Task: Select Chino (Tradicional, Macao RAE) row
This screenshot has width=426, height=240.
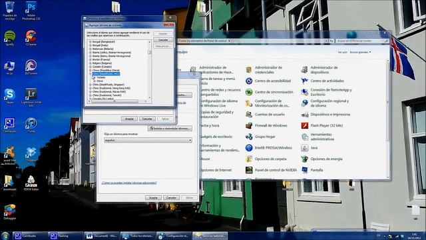Action: [x=109, y=92]
